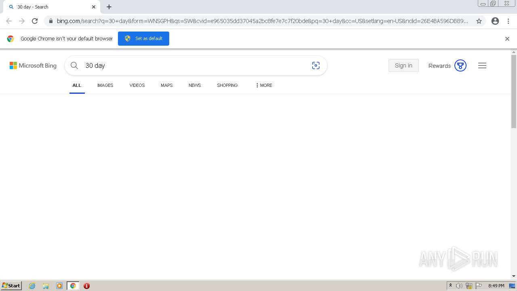
Task: Switch to the NEWS tab
Action: (x=195, y=85)
